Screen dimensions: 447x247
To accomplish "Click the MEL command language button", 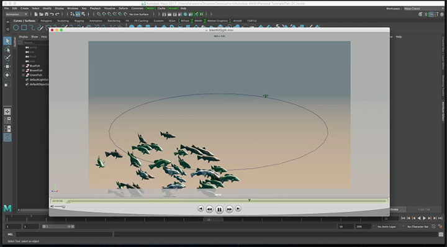I will pos(11,235).
